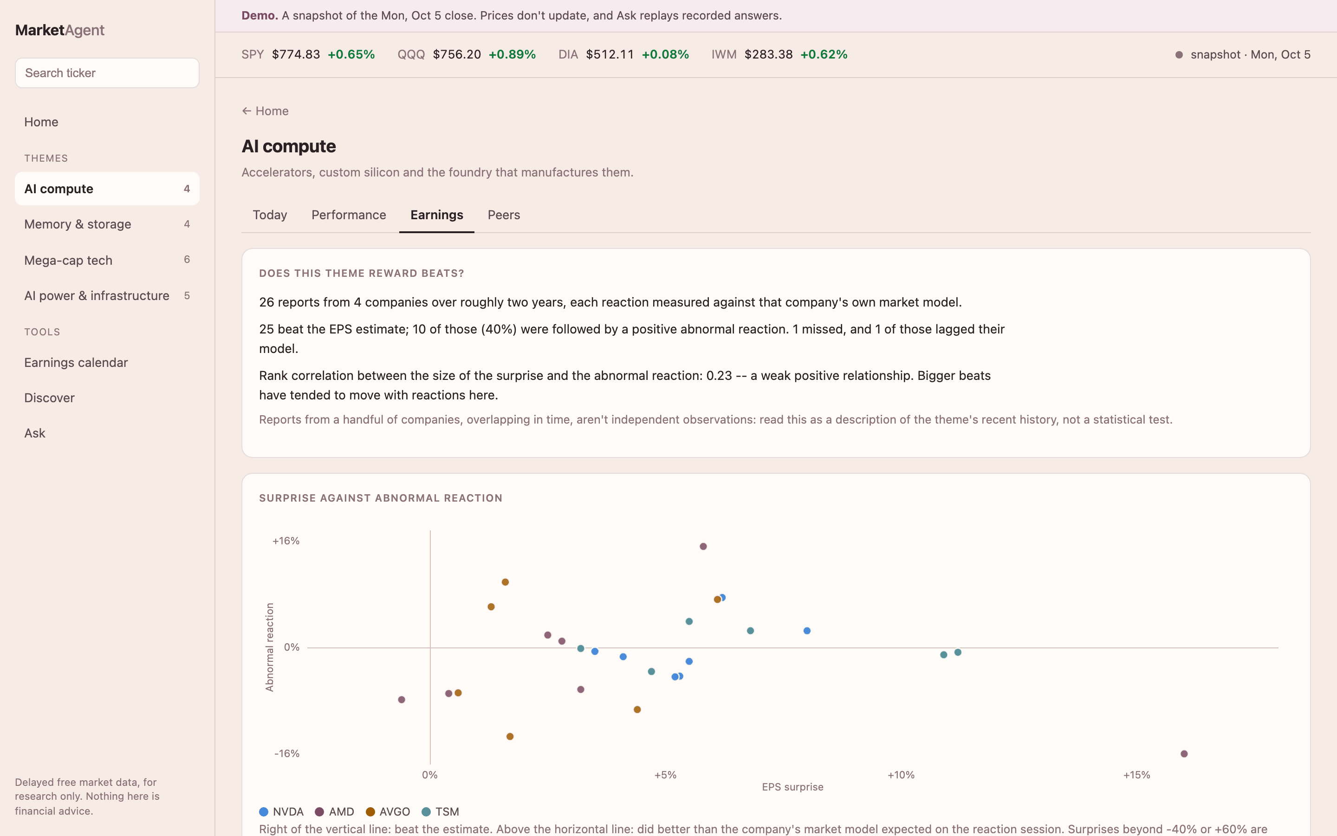Open AI power & infrastructure theme
Image resolution: width=1337 pixels, height=836 pixels.
point(107,296)
